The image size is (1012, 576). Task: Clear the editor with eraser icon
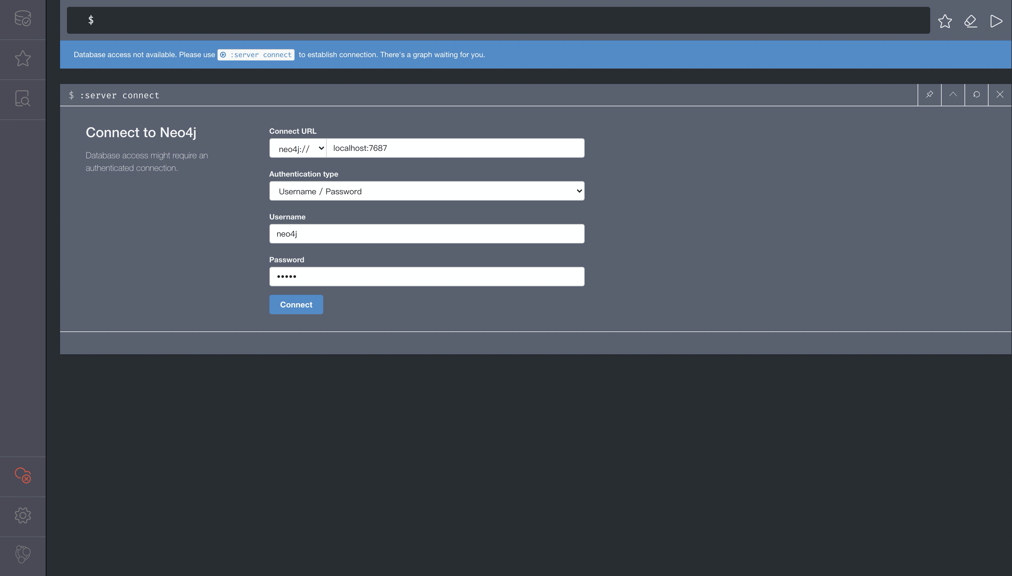click(x=971, y=21)
